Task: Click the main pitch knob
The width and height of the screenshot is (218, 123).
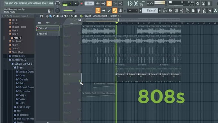Action: click(x=58, y=11)
